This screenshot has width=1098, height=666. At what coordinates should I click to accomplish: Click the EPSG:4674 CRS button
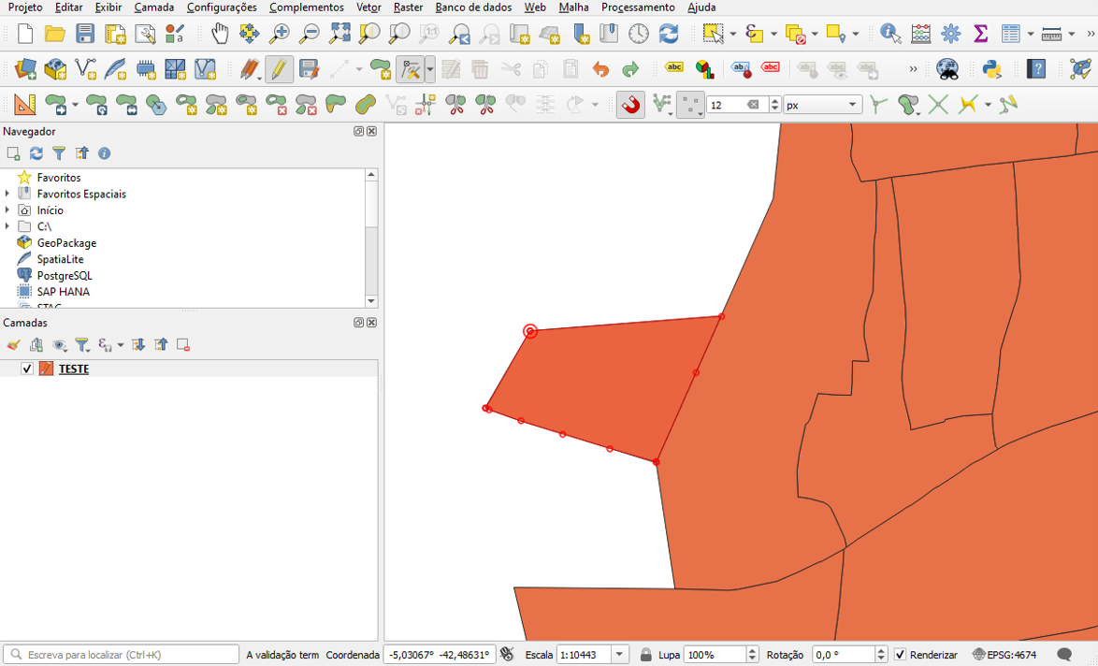[x=1004, y=655]
